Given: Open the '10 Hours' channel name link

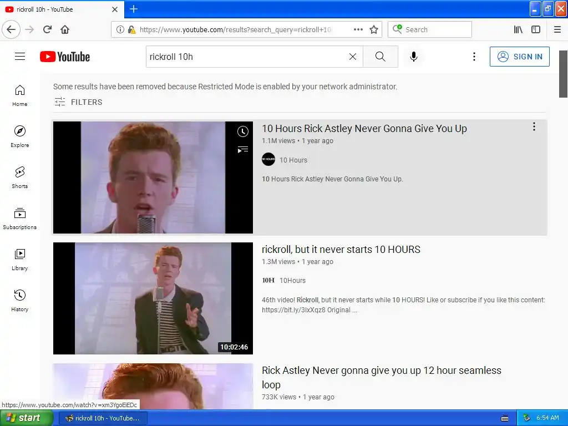Looking at the screenshot, I should 293,160.
